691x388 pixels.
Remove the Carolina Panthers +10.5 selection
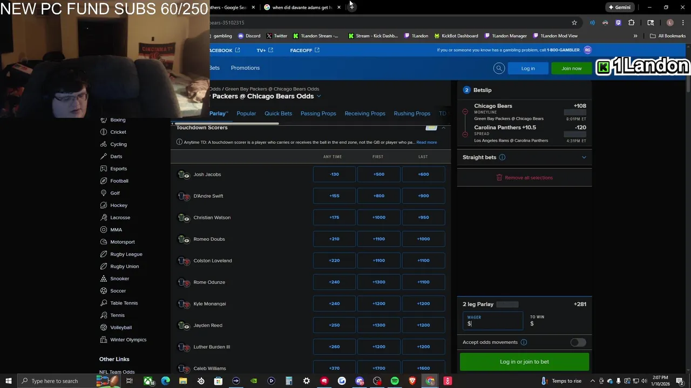(465, 134)
